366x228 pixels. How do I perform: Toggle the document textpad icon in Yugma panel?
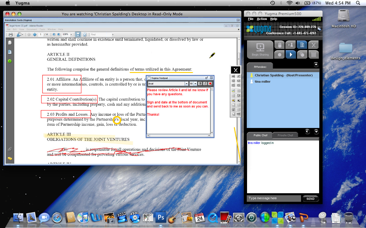[x=302, y=45]
